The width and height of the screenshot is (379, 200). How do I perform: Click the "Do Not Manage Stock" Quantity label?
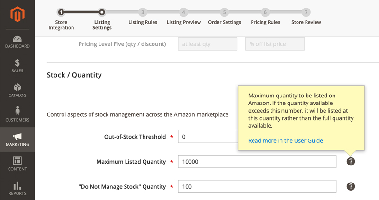122,186
